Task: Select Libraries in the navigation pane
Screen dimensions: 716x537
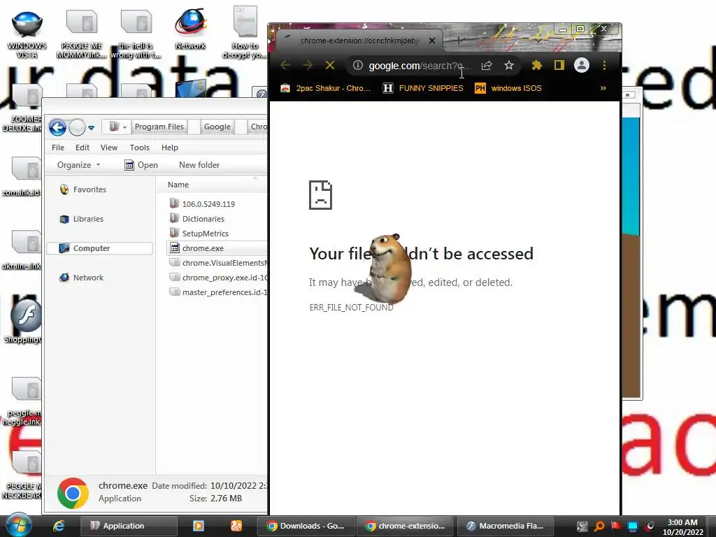Action: pos(81,219)
